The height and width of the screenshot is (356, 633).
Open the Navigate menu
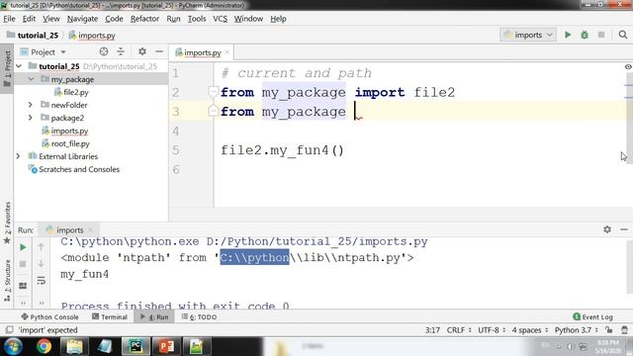click(82, 19)
